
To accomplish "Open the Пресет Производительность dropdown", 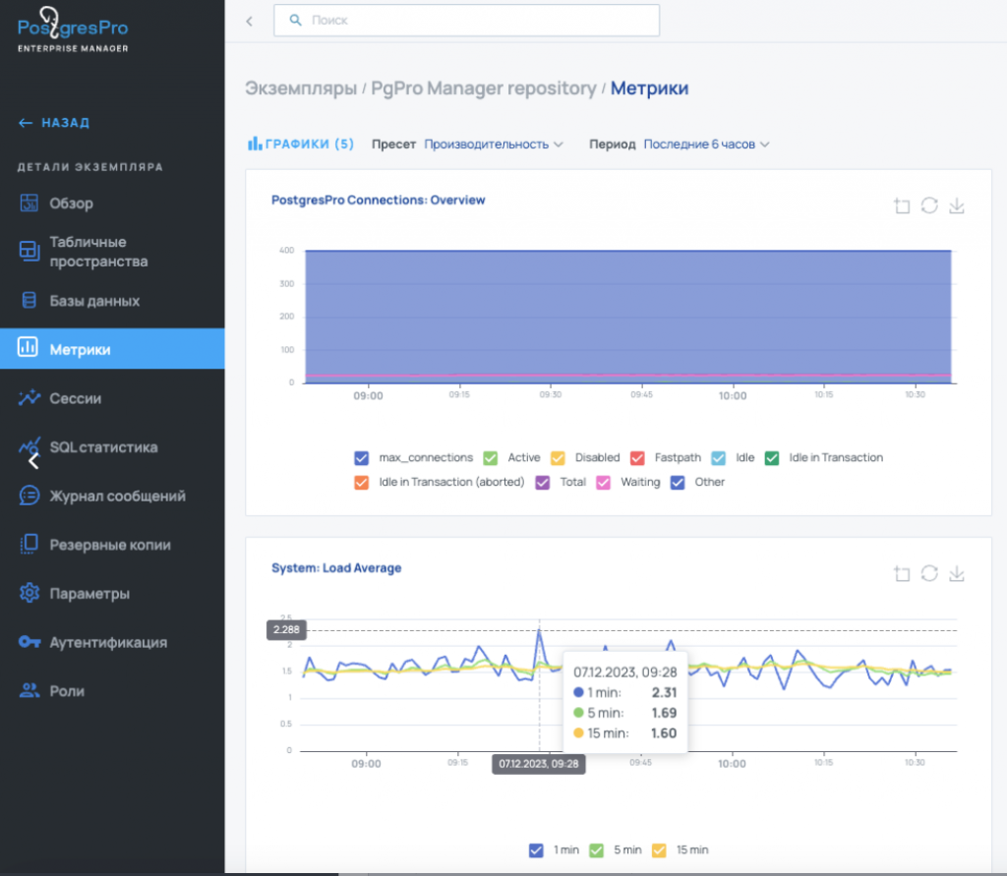I will coord(493,145).
